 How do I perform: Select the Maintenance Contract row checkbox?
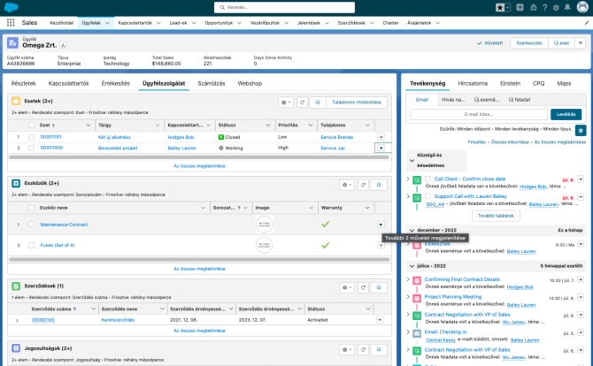[x=29, y=225]
